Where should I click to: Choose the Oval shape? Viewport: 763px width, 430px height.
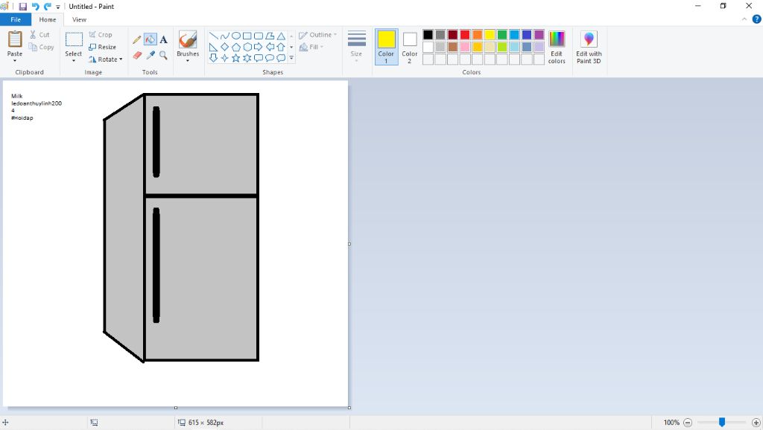click(x=236, y=36)
